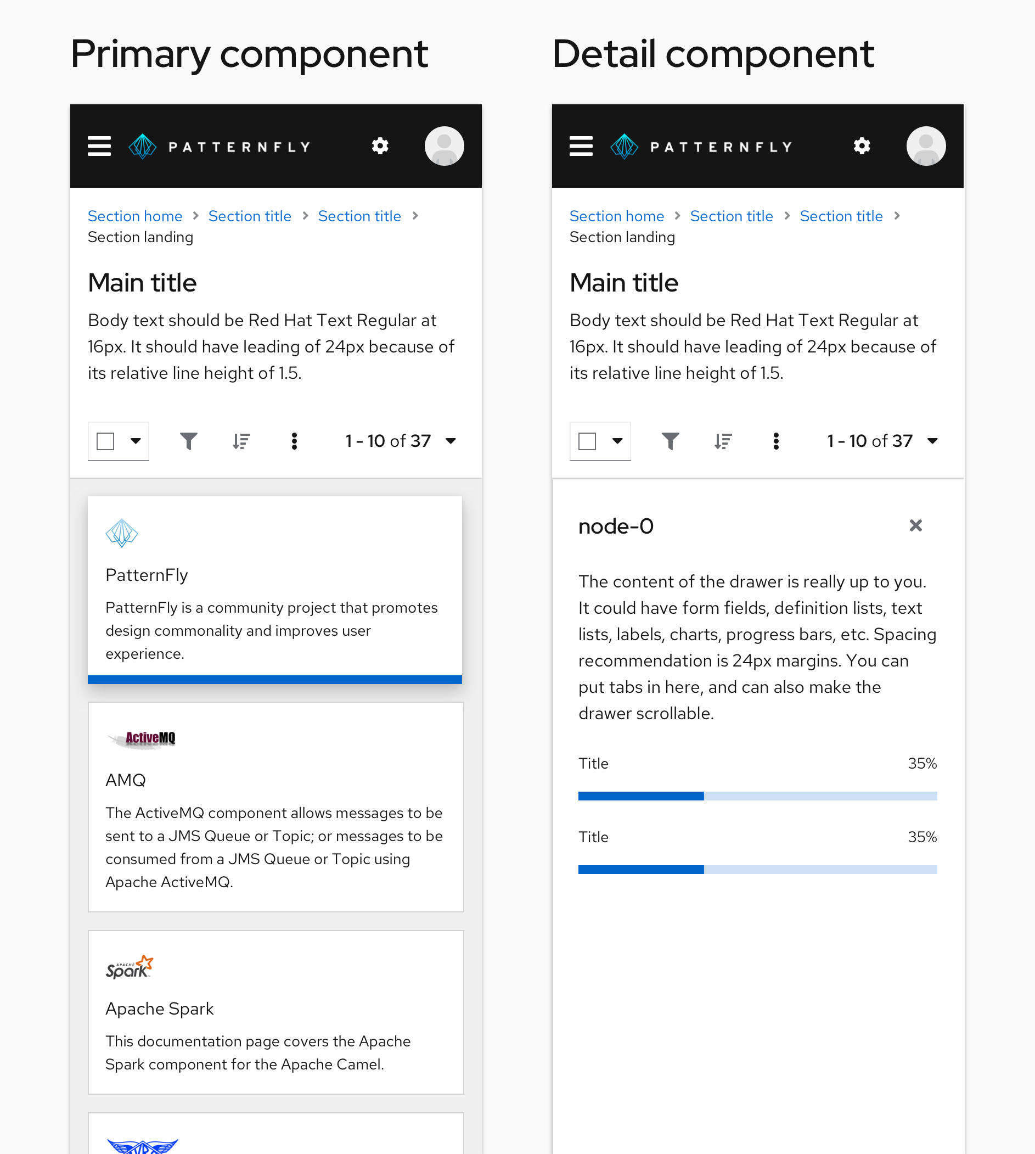The width and height of the screenshot is (1035, 1154).
Task: Click ActiveMQ logo on AMQ card
Action: point(142,739)
